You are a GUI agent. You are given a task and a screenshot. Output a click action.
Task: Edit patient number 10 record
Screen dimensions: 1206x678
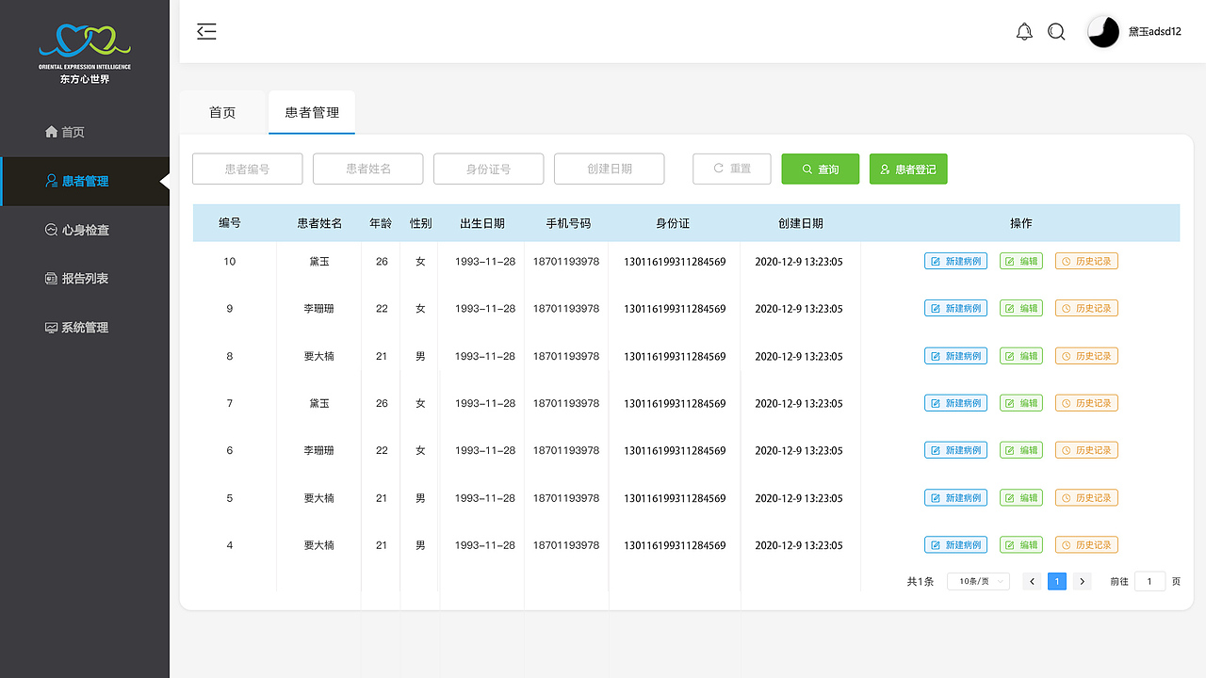1021,261
